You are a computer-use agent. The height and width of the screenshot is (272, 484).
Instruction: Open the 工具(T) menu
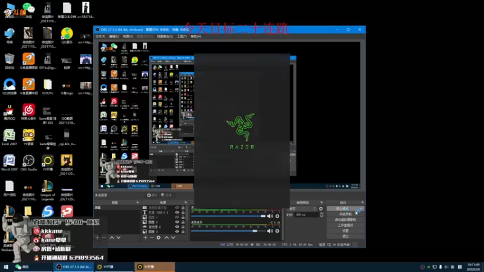click(x=182, y=36)
